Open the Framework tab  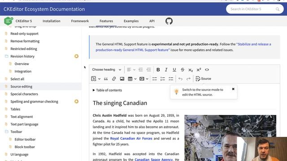pos(80,21)
